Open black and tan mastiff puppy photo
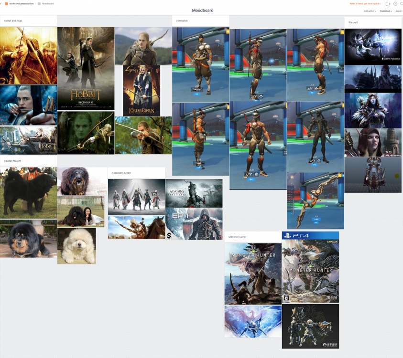 (x=29, y=239)
